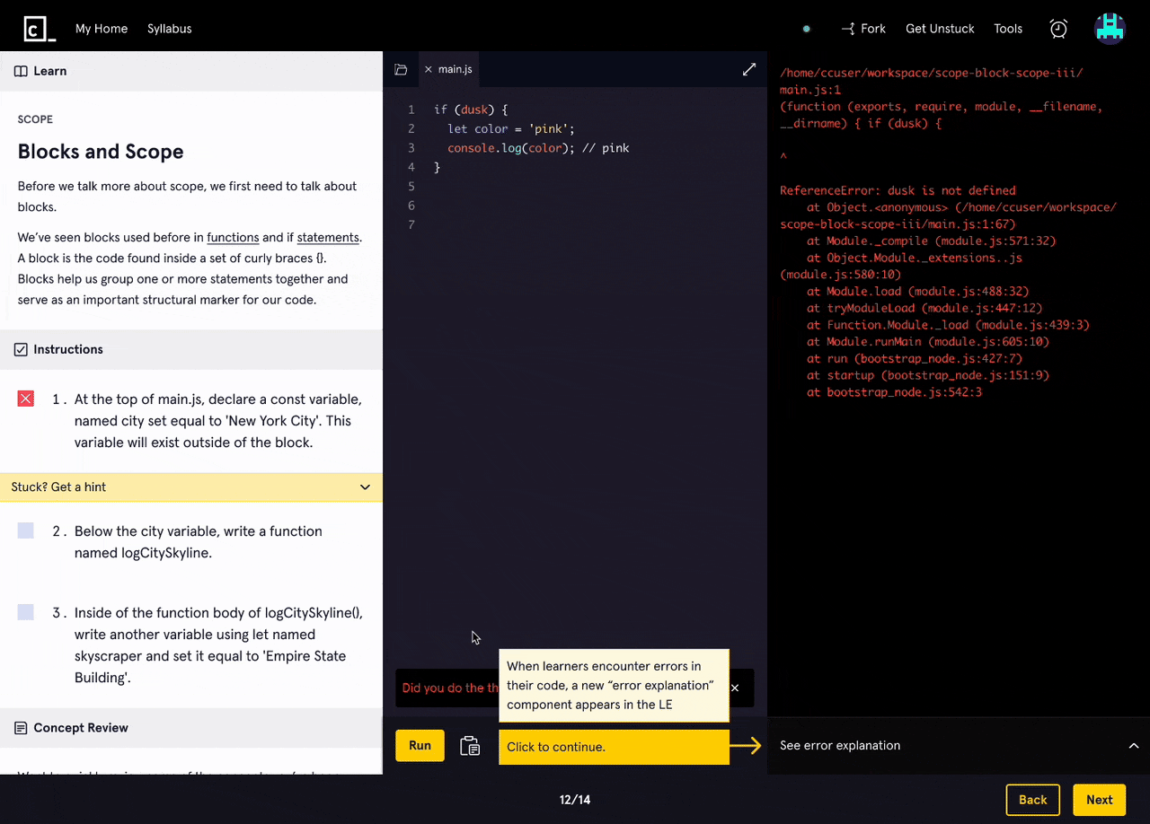Click the Instructions checklist icon
The height and width of the screenshot is (824, 1150).
21,350
